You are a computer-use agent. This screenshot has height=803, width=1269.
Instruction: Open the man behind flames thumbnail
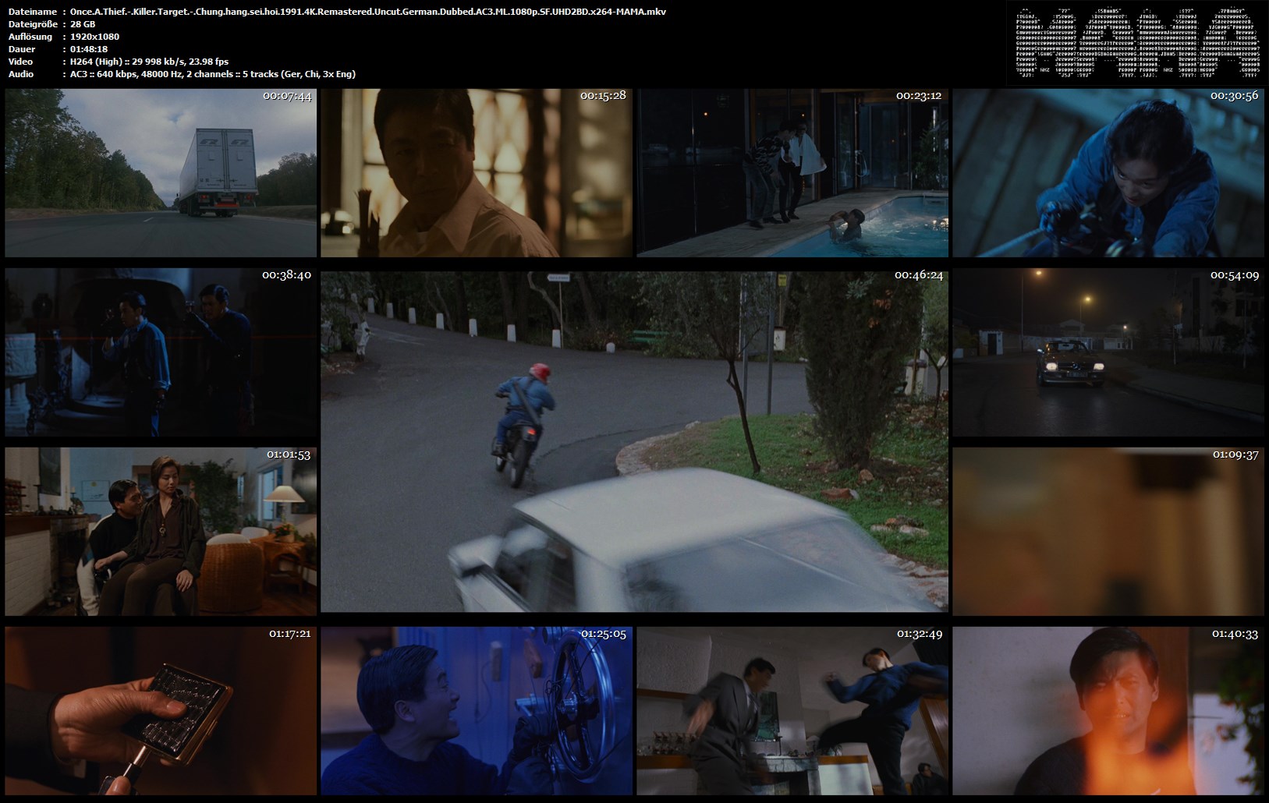click(1108, 710)
